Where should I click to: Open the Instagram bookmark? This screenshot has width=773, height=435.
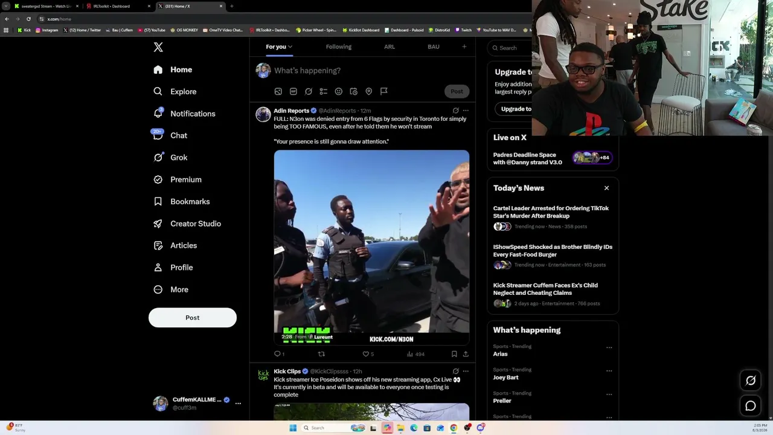47,30
